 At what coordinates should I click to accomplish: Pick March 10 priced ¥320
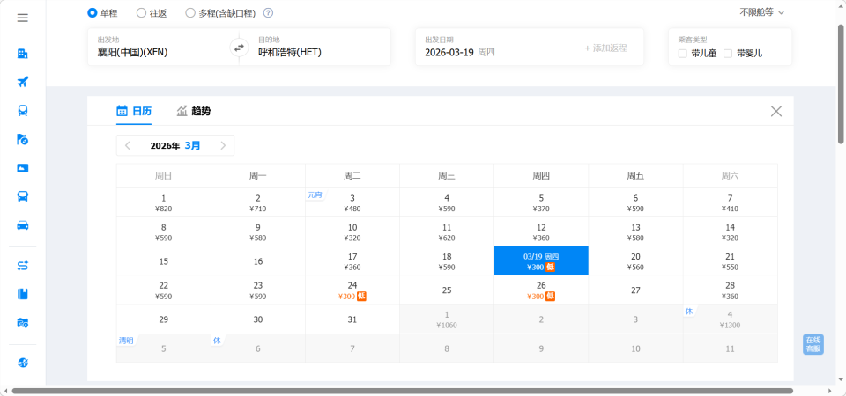click(x=352, y=231)
